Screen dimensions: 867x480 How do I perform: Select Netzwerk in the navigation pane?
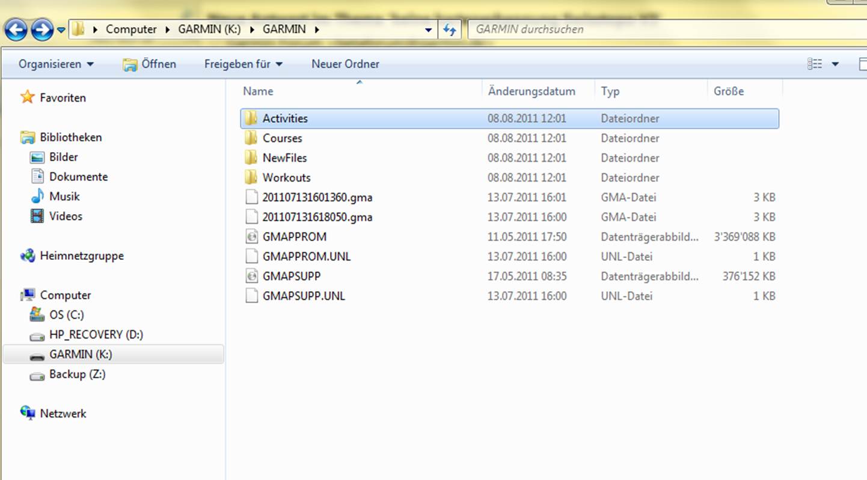click(x=63, y=414)
